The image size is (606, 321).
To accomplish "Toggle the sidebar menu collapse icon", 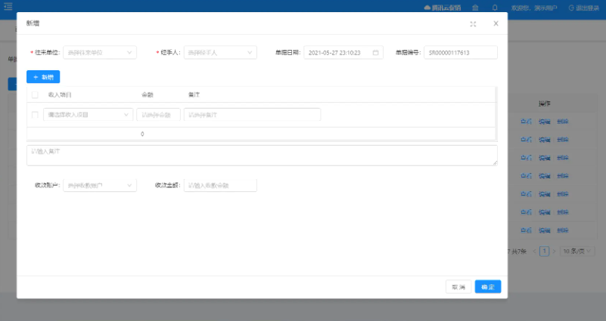I will (8, 6).
